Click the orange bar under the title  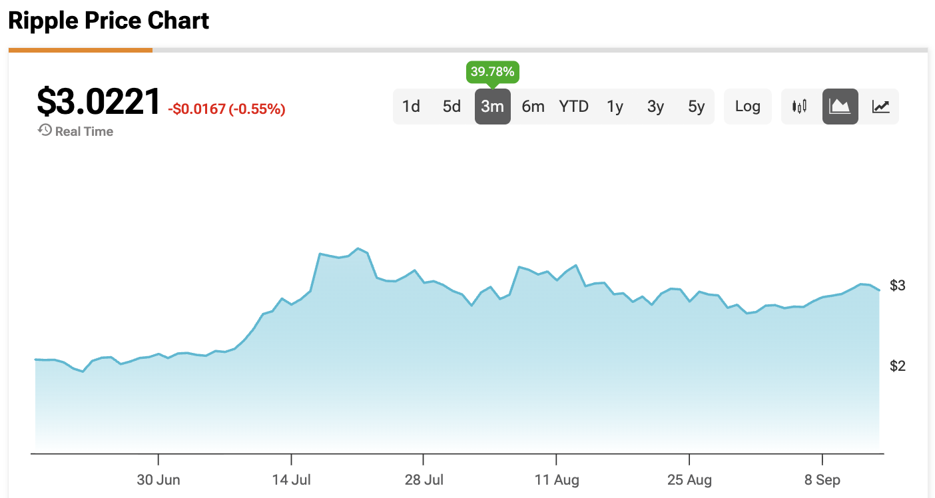pos(81,50)
